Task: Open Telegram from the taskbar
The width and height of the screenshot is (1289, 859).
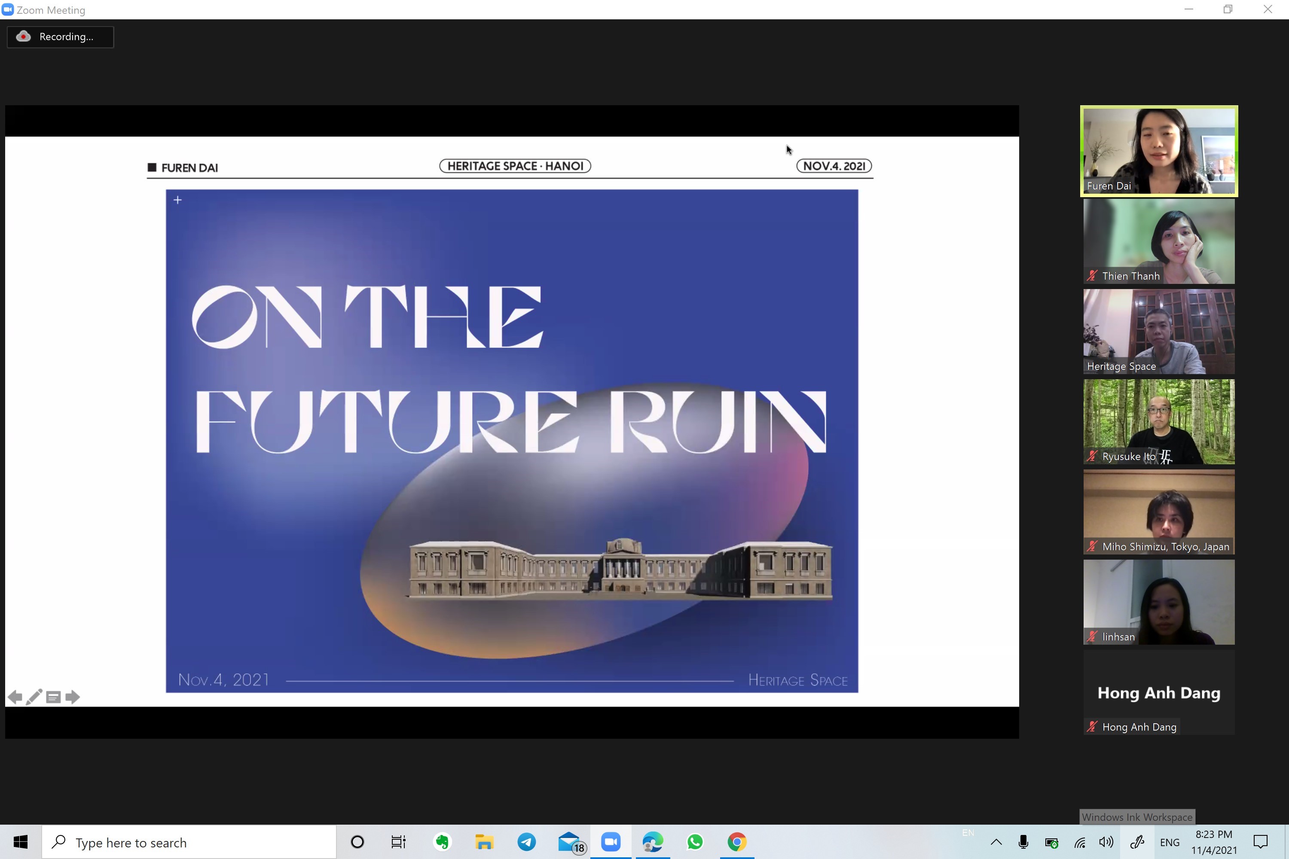Action: (527, 842)
